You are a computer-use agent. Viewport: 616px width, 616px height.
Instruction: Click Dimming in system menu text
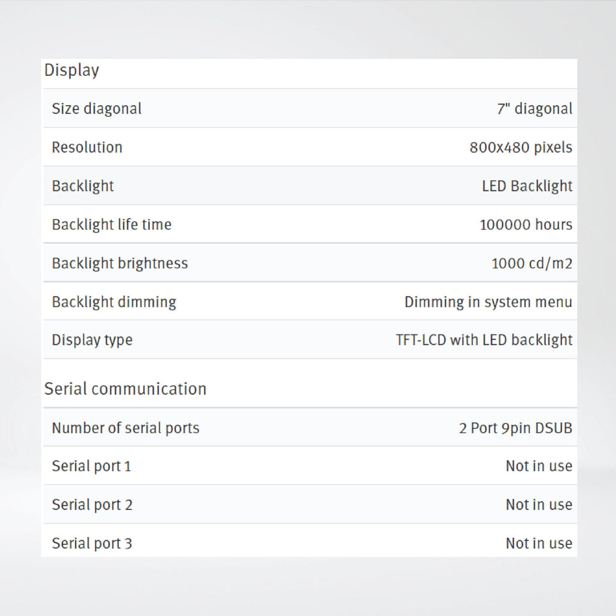[x=488, y=302]
